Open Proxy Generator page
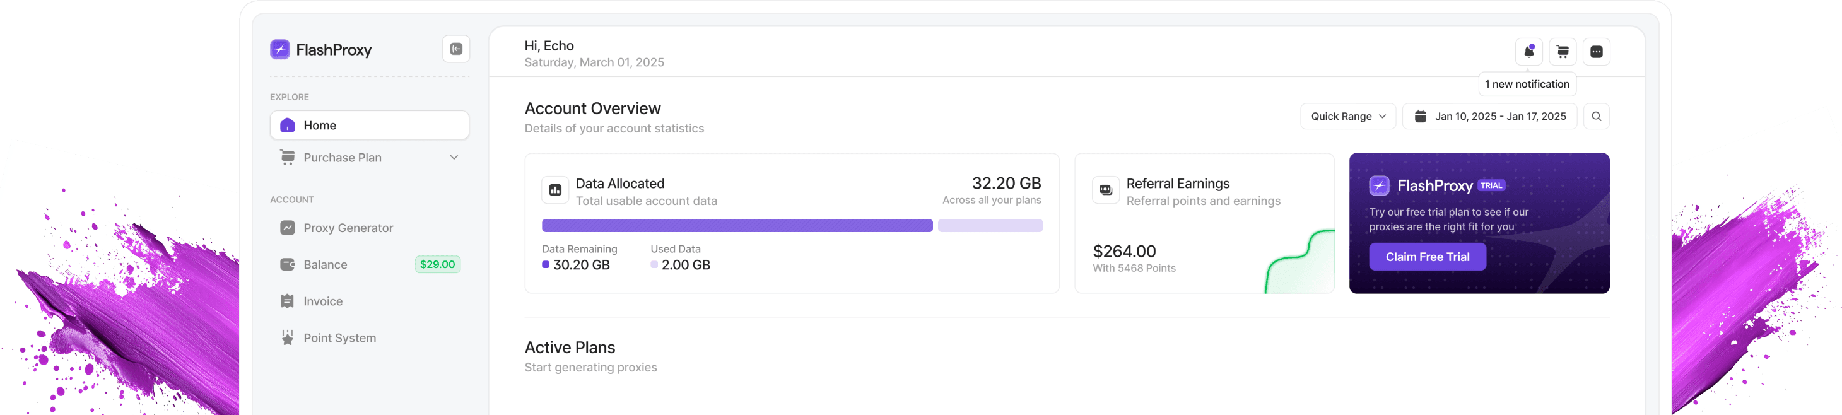1842x415 pixels. (x=348, y=228)
